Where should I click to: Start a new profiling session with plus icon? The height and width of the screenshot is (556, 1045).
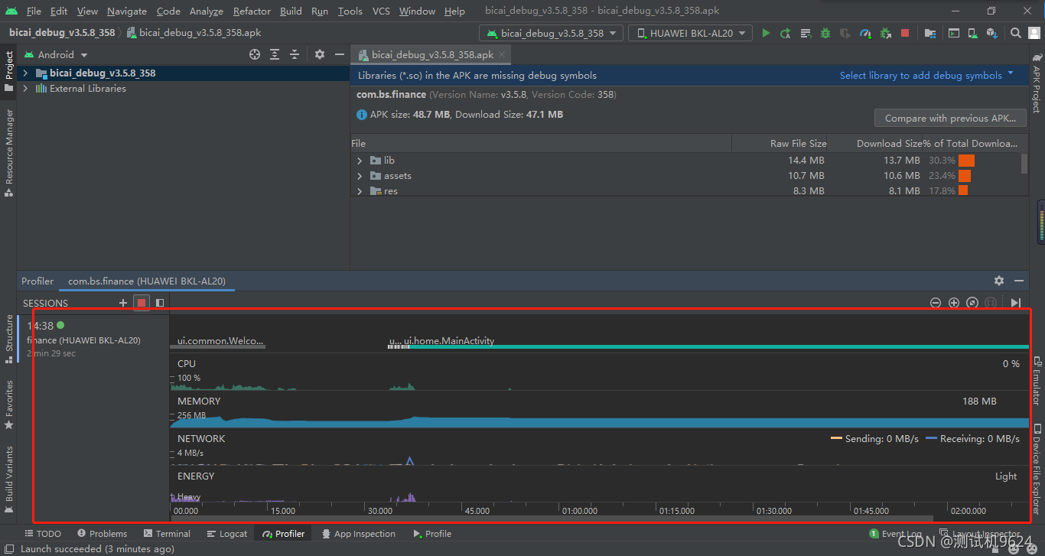point(123,303)
